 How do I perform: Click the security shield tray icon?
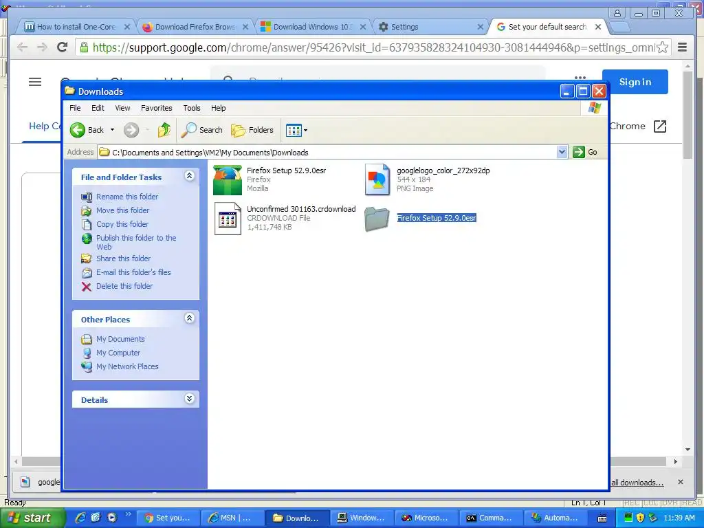(640, 518)
